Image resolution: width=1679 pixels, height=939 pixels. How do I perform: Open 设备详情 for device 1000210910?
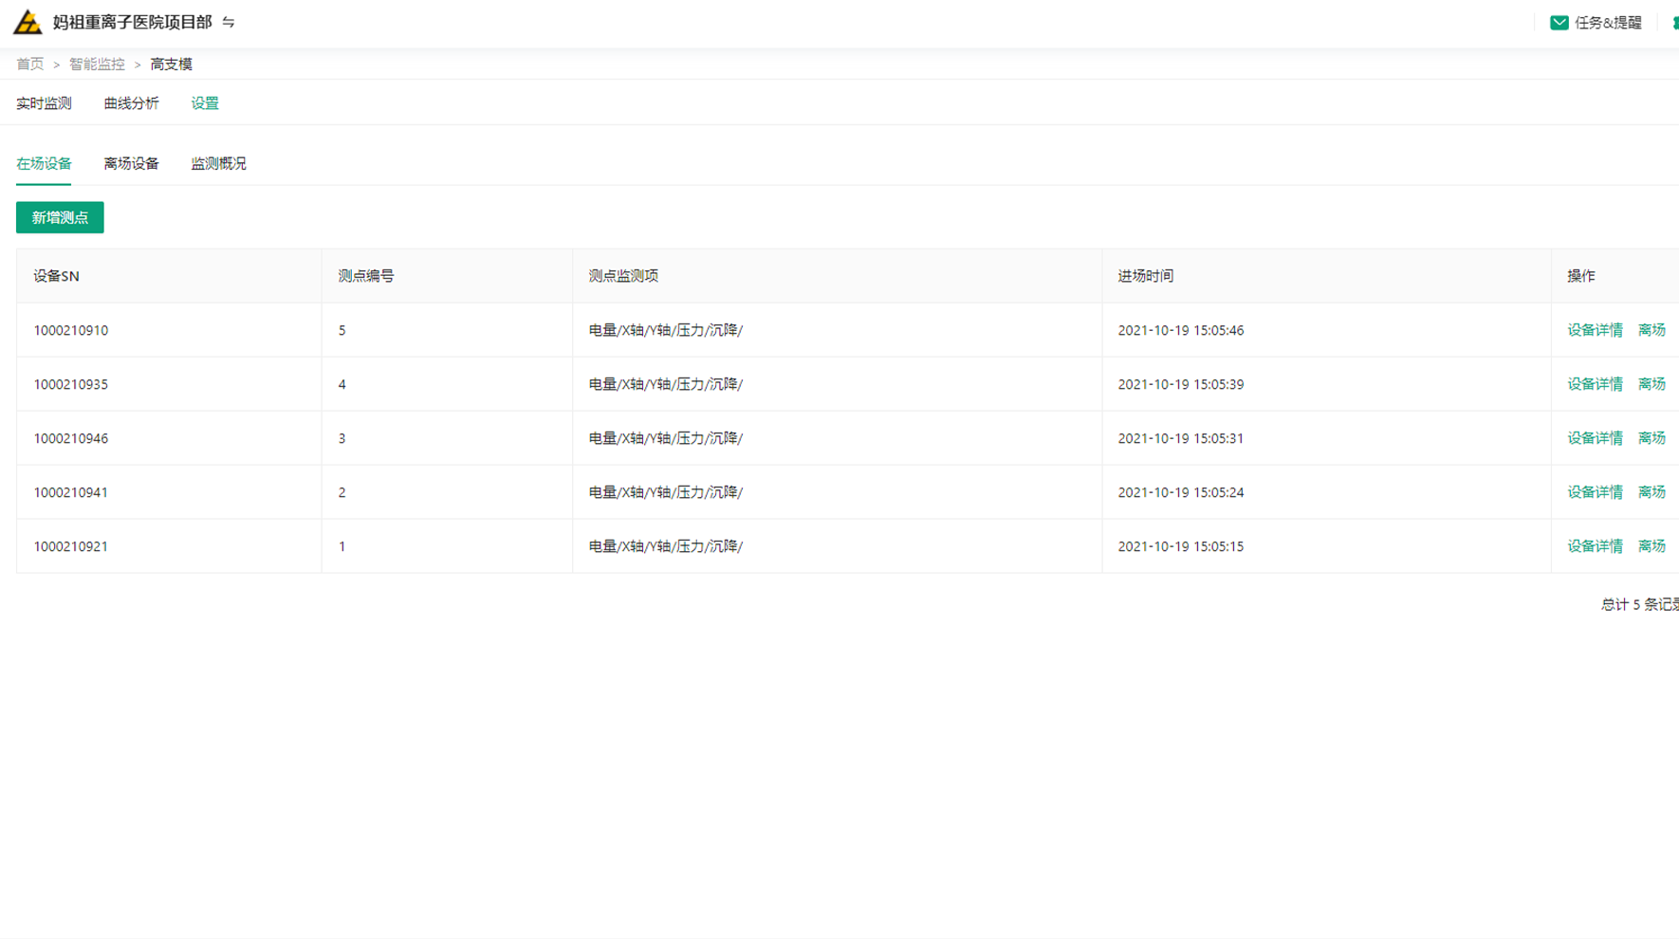coord(1595,330)
